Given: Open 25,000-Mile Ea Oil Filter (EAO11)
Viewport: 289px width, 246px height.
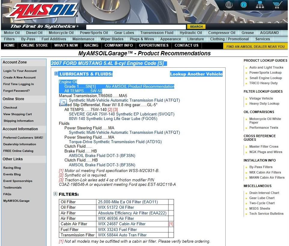Looking at the screenshot, I should pos(128,202).
